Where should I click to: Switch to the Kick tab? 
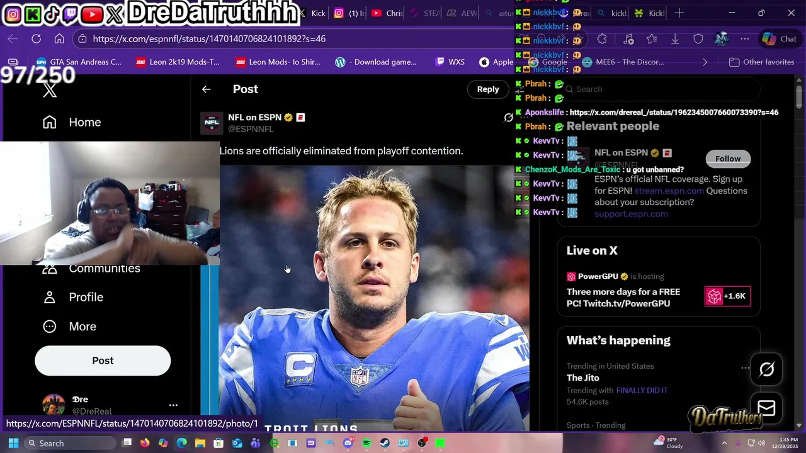tap(312, 13)
